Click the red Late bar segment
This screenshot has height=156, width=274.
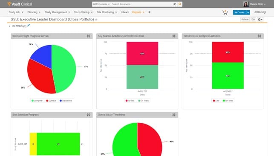tap(228, 52)
